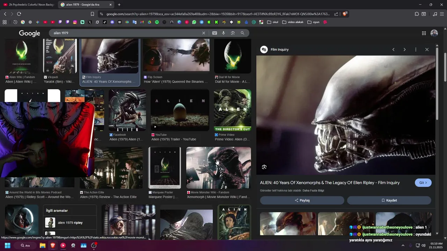Open the Facebook 'Alien (1979)' result image

tap(127, 110)
